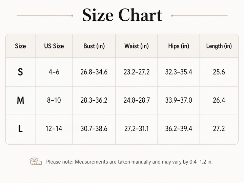Click length value 27.2 for L

(219, 129)
